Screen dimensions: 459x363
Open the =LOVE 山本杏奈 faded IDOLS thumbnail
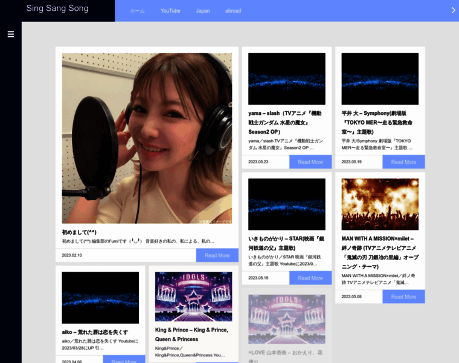point(287,319)
